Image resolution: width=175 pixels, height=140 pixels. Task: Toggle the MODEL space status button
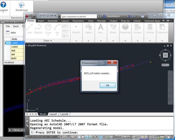click(119, 137)
